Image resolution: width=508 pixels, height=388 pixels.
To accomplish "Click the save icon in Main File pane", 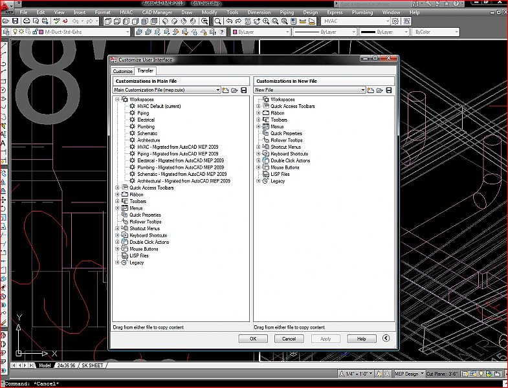I will pos(244,90).
